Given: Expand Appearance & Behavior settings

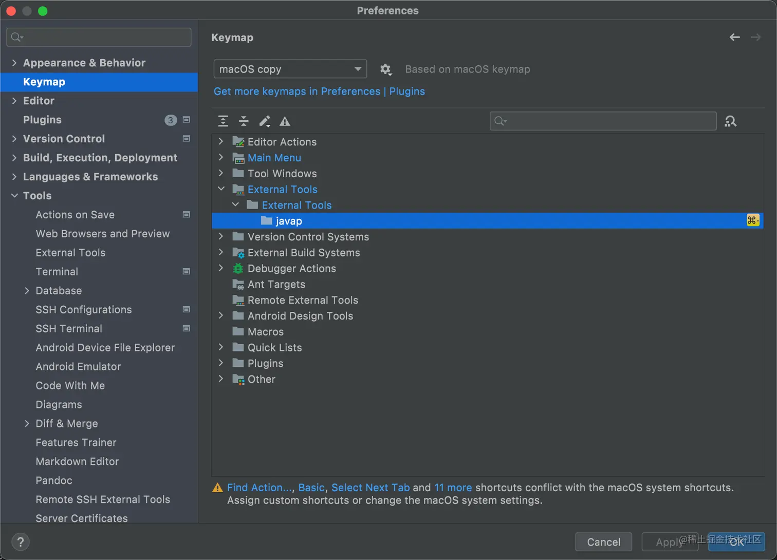Looking at the screenshot, I should pos(14,63).
